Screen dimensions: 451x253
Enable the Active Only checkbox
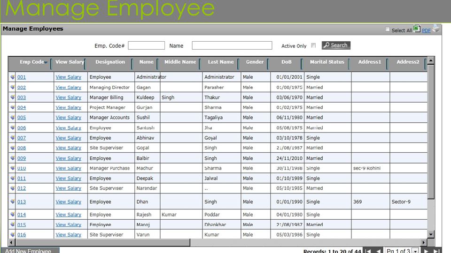pyautogui.click(x=313, y=45)
